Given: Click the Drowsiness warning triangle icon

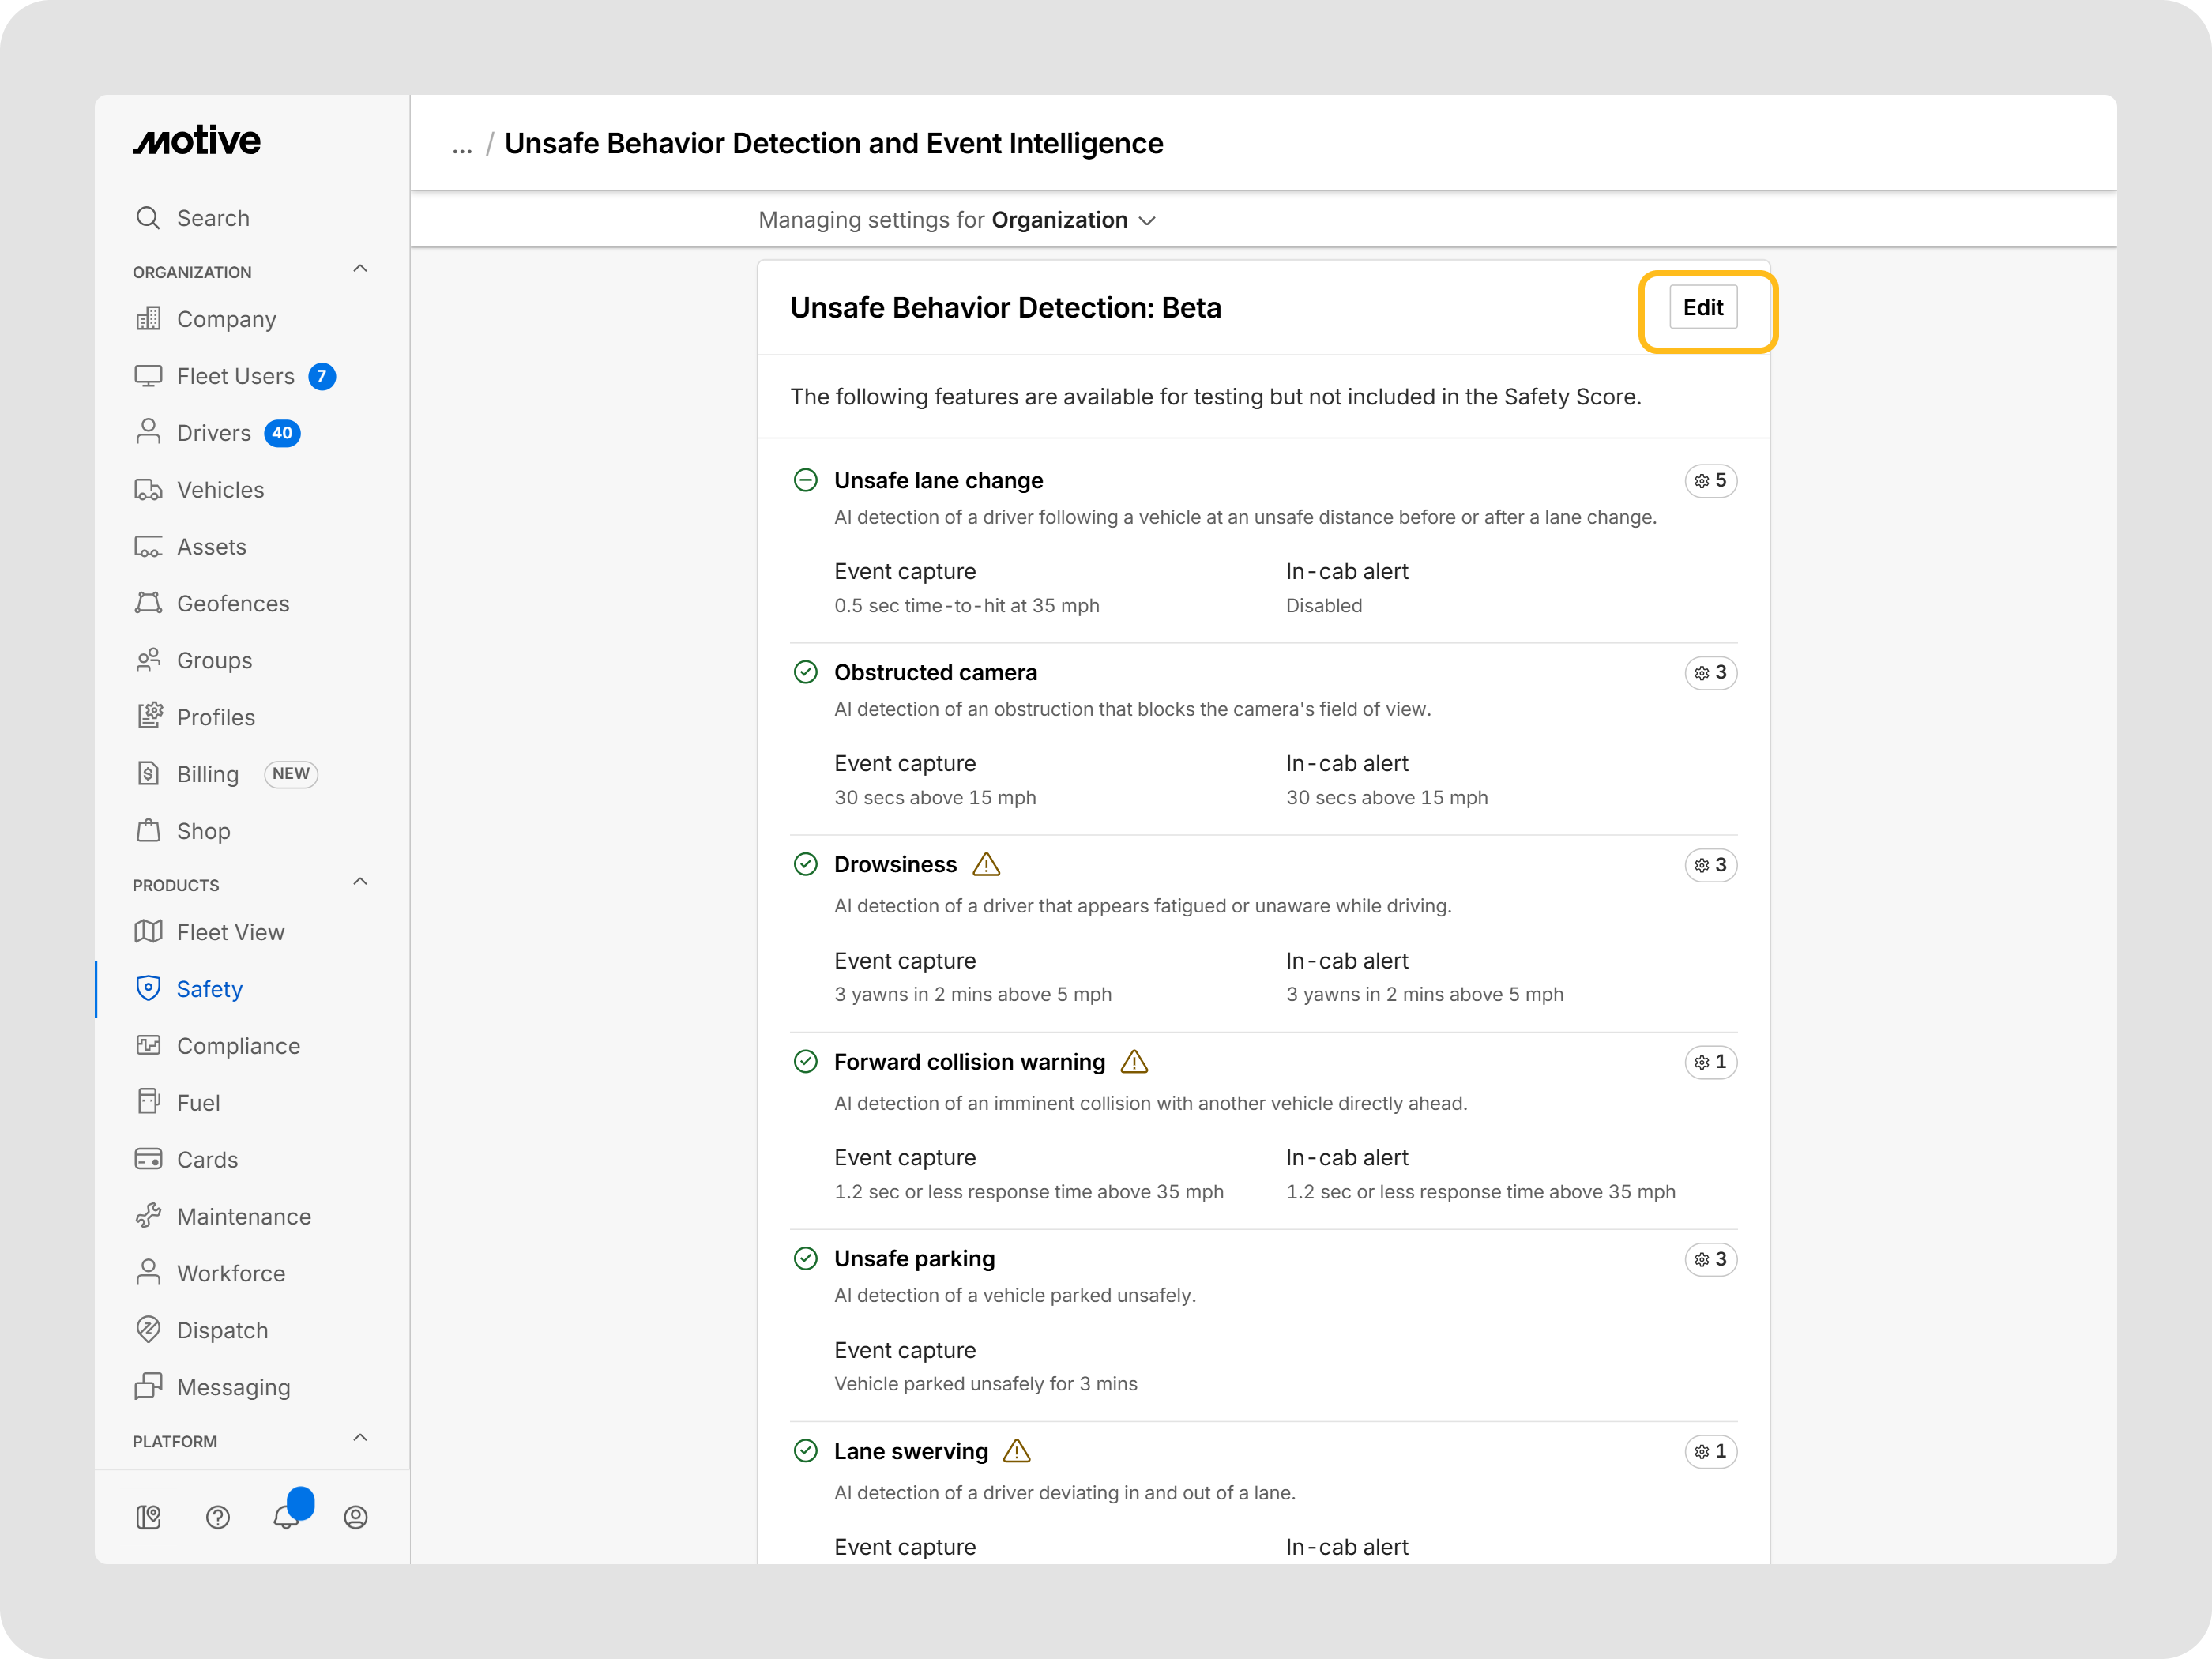Looking at the screenshot, I should (x=986, y=865).
